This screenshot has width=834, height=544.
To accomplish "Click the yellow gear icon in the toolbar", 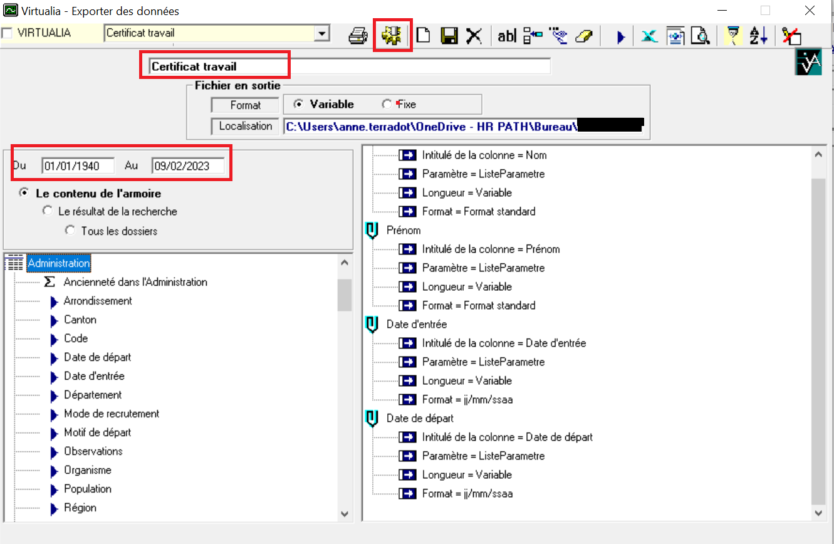I will (x=393, y=36).
